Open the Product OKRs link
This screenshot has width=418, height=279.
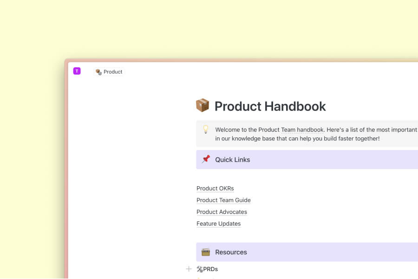click(215, 188)
